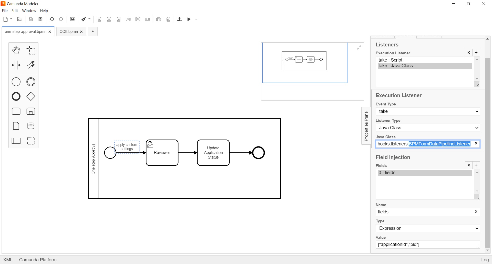
Task: Add a new diagram tab
Action: tap(93, 32)
